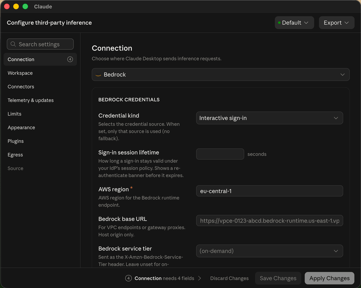Open the Export dropdown menu

coord(337,23)
